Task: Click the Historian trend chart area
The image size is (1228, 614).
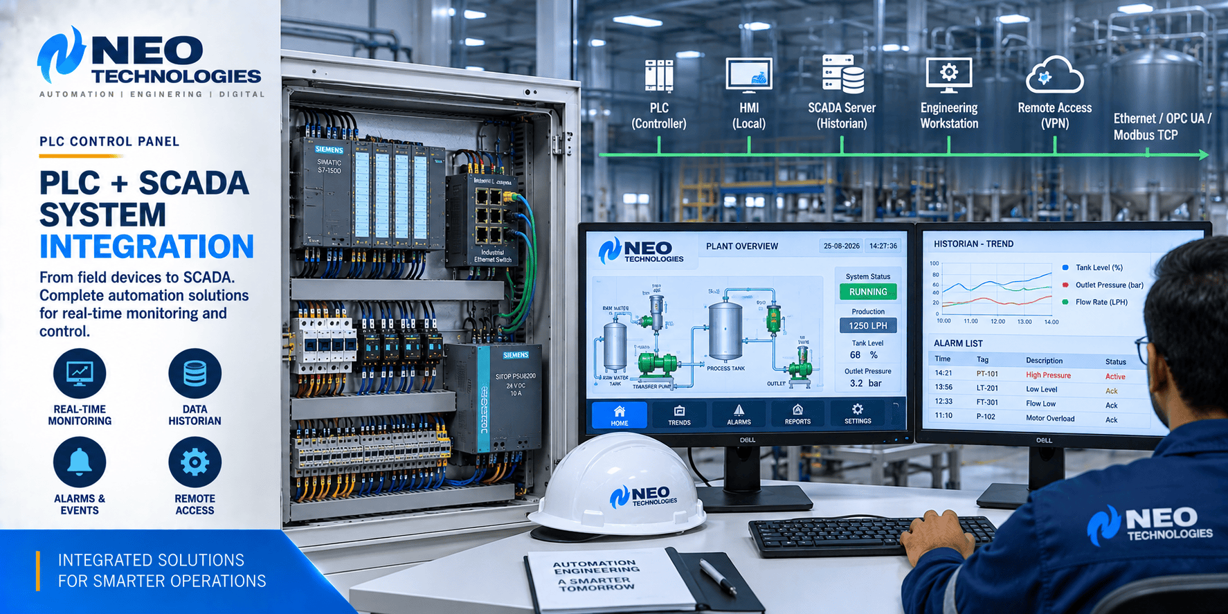Action: coord(997,291)
